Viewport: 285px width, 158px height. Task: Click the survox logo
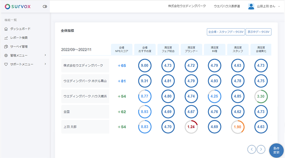click(x=18, y=6)
